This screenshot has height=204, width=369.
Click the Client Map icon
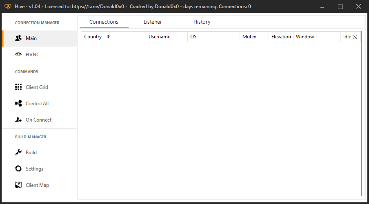tap(18, 185)
